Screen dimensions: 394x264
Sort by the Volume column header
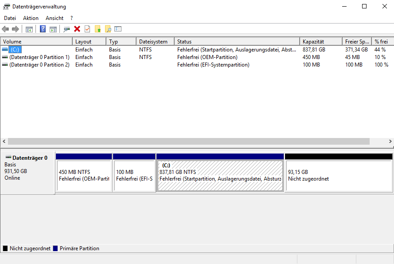36,42
